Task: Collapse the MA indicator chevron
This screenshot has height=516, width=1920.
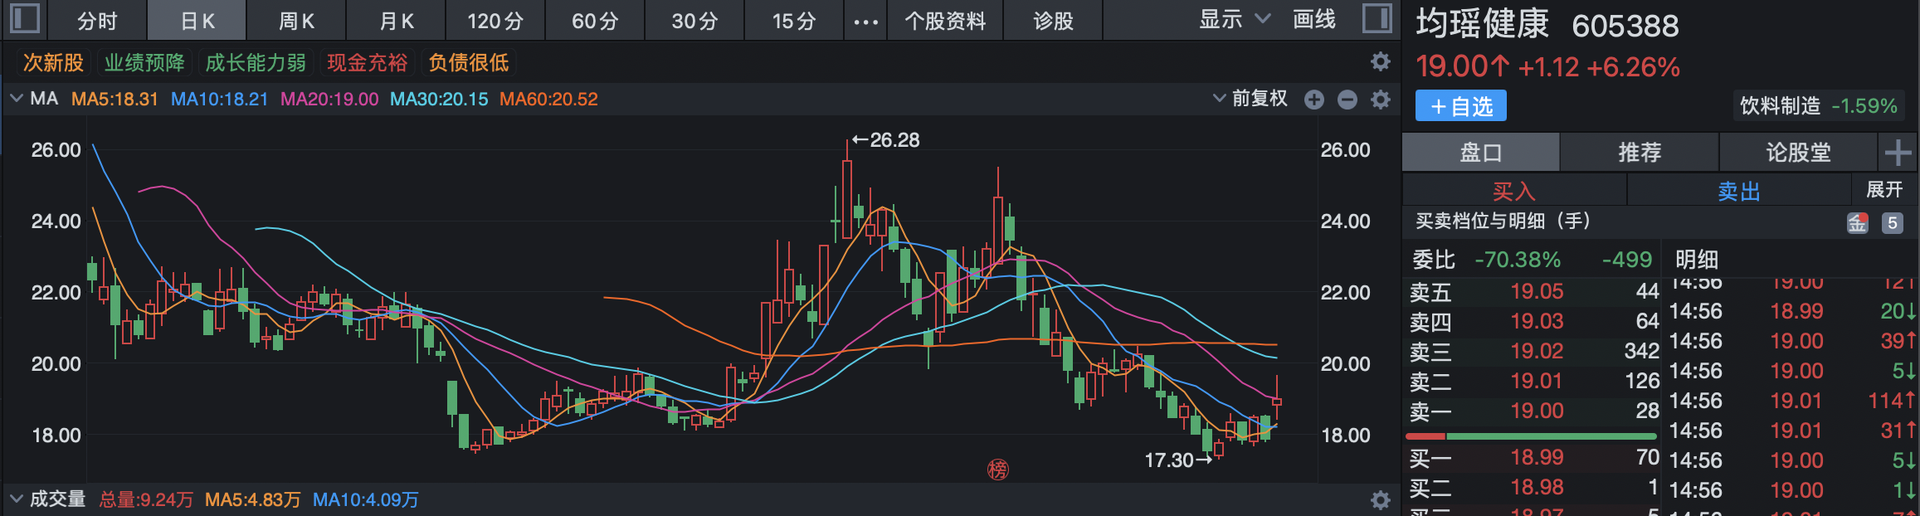Action: point(16,99)
